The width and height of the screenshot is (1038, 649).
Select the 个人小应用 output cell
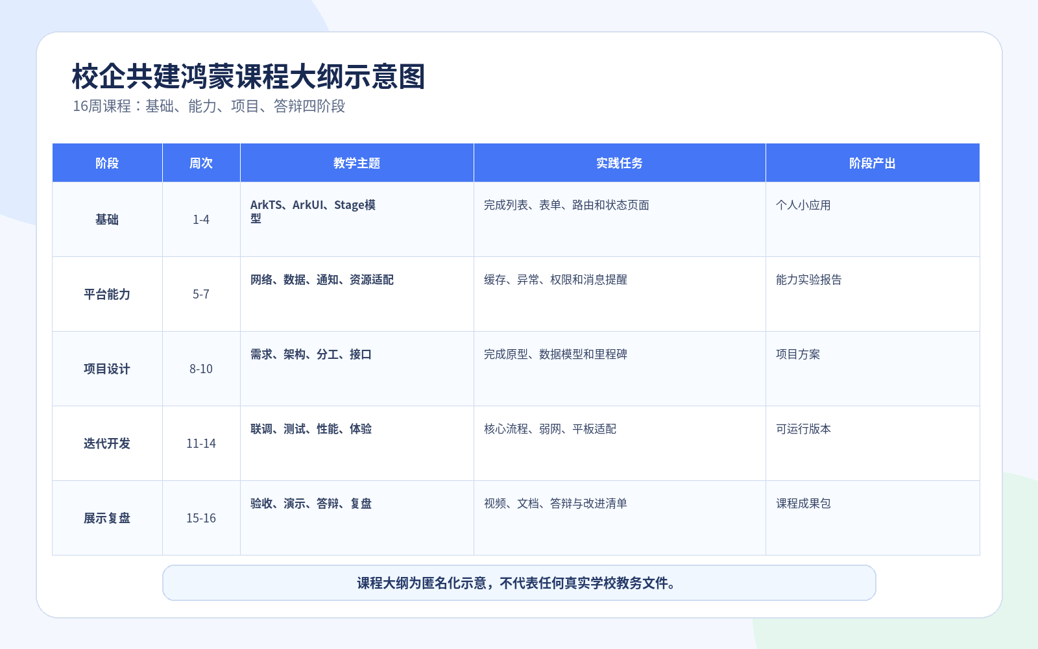(873, 219)
